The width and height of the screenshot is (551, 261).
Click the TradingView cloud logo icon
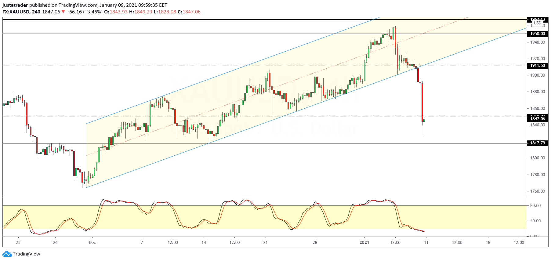tap(7, 254)
